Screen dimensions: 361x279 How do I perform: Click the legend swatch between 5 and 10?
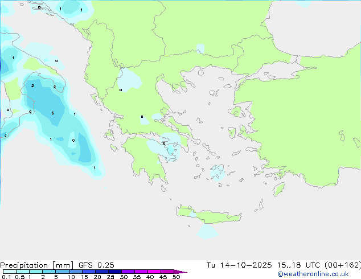[62, 272]
